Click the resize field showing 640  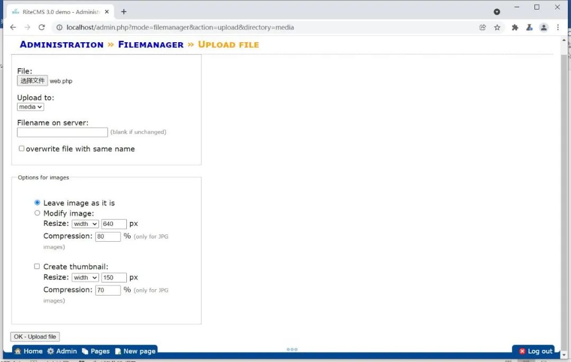(114, 224)
